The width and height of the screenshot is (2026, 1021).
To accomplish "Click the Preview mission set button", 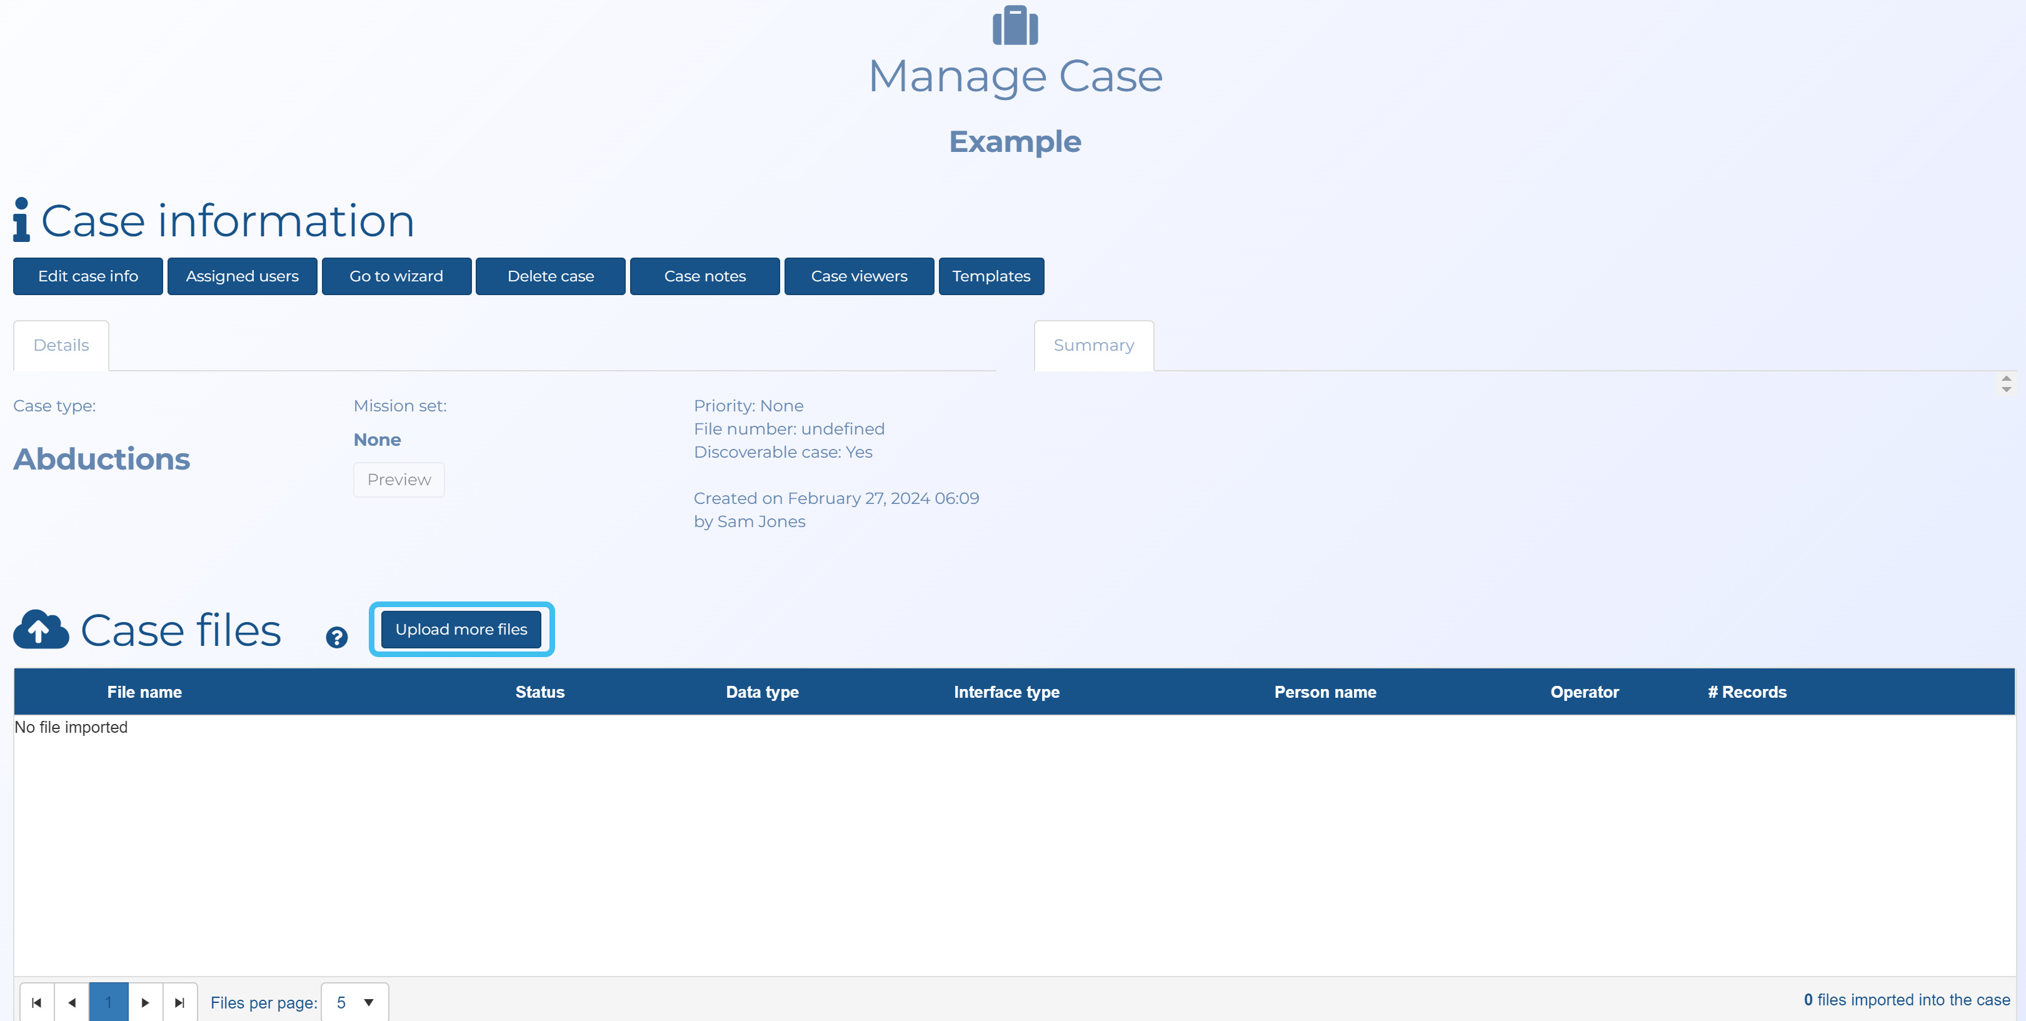I will [x=399, y=480].
